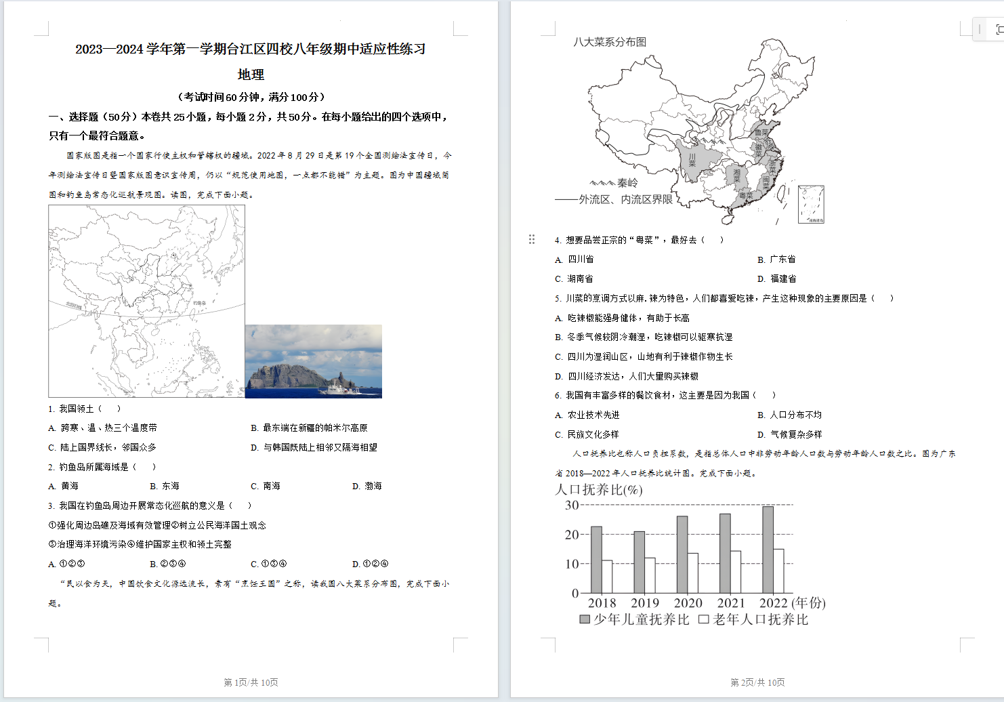Viewport: 1004px width, 702px height.
Task: Click option 'A. 农业技术先进'
Action: (x=587, y=415)
